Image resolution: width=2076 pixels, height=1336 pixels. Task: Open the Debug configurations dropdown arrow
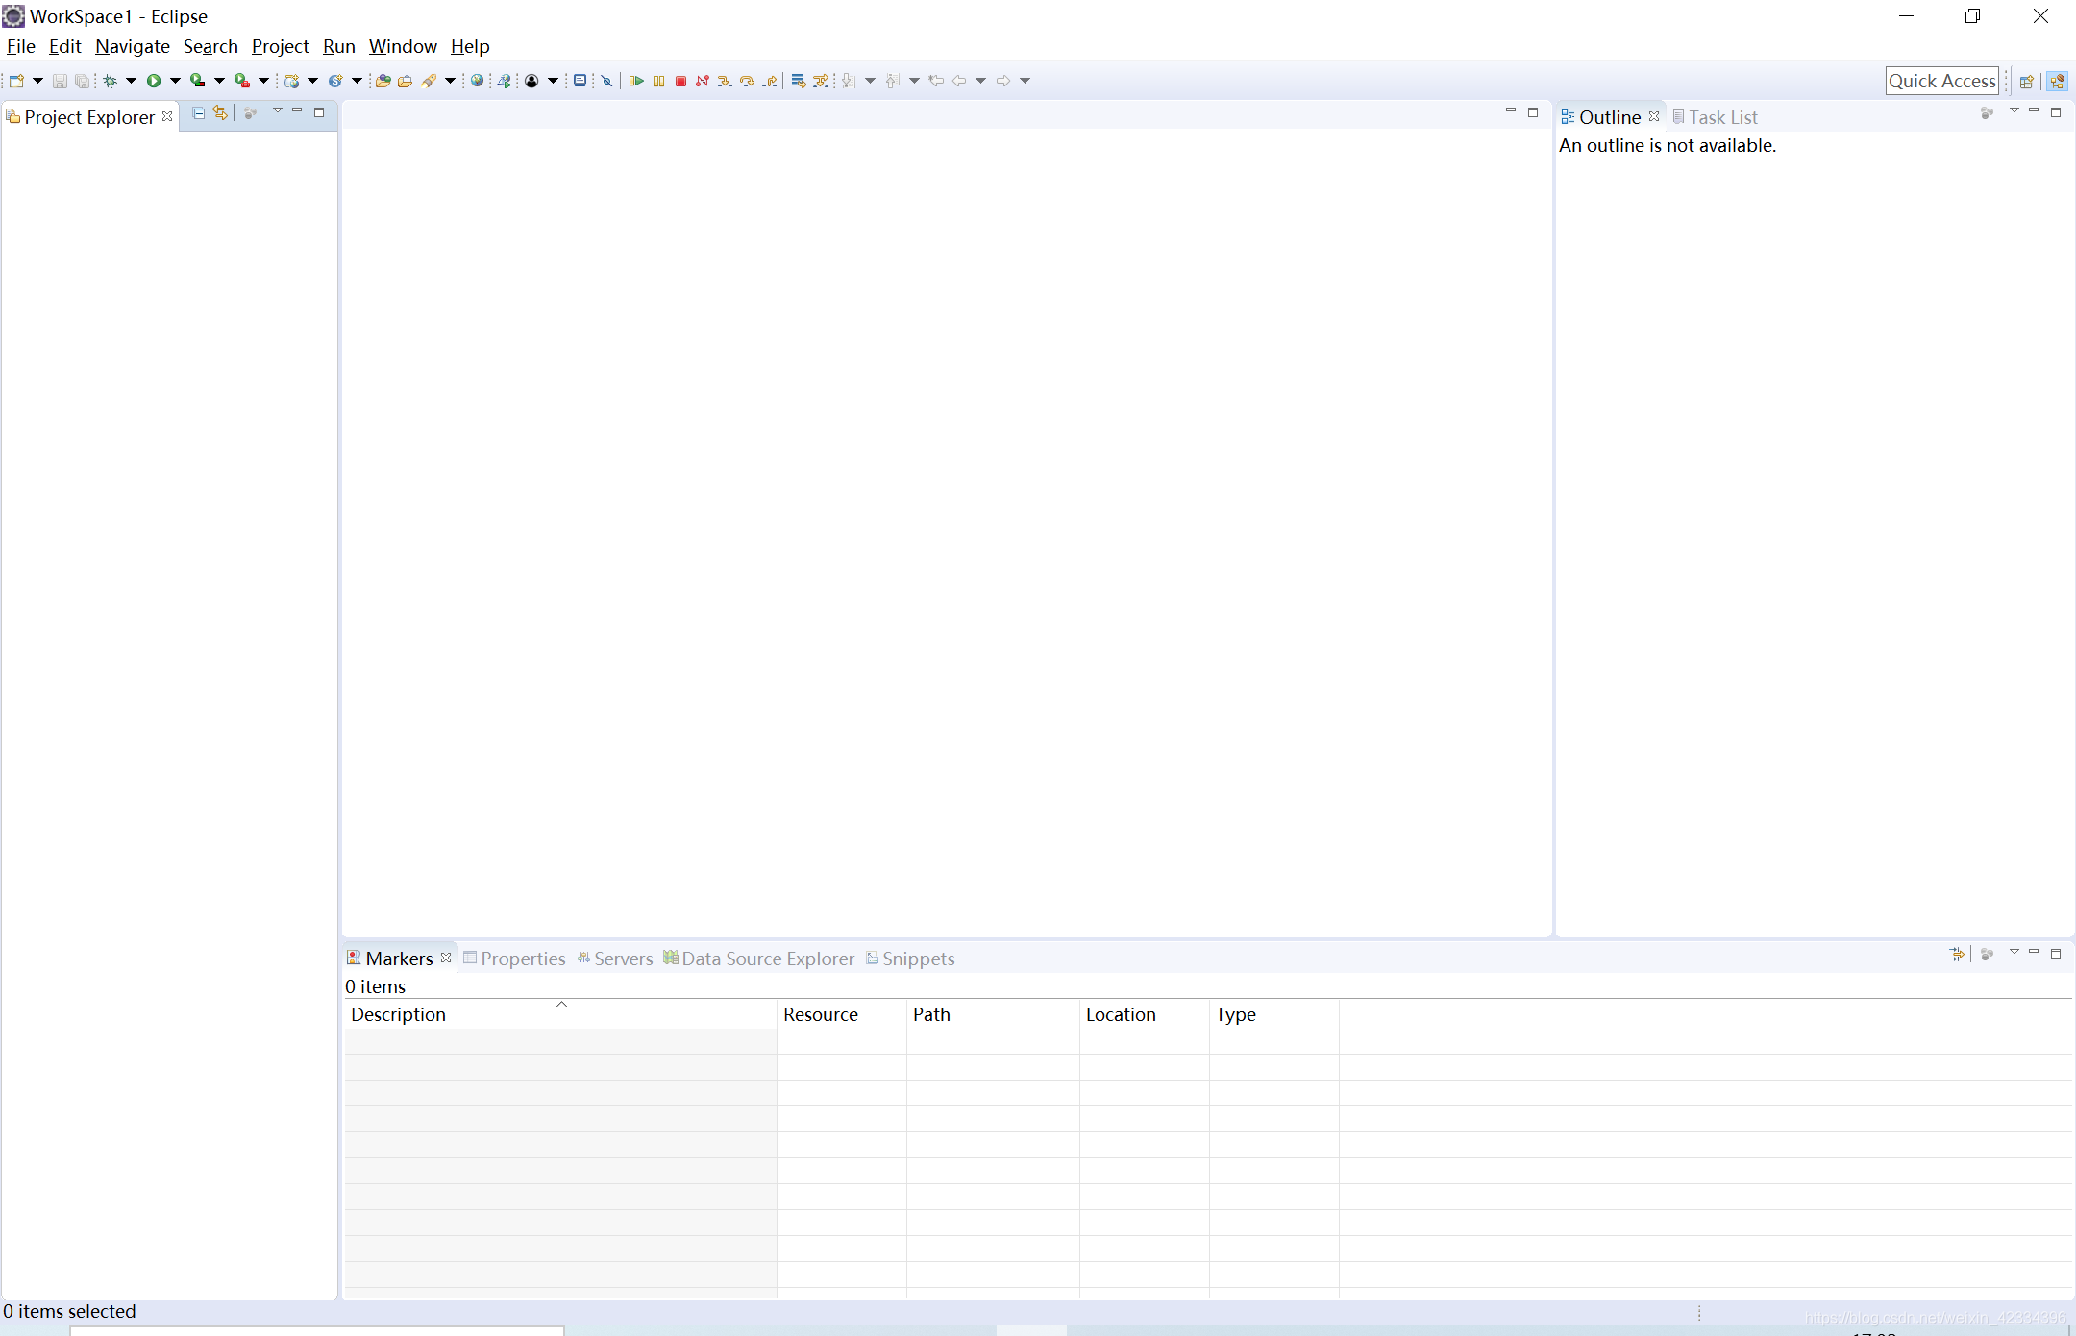coord(132,81)
